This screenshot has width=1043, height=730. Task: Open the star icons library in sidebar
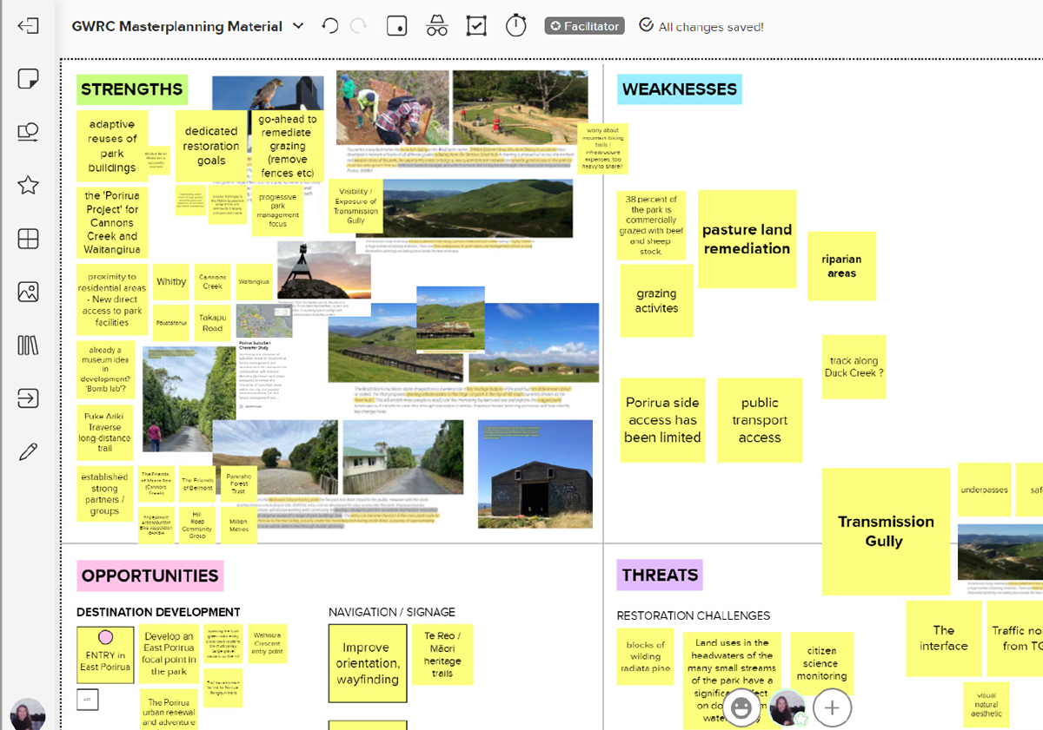[28, 185]
